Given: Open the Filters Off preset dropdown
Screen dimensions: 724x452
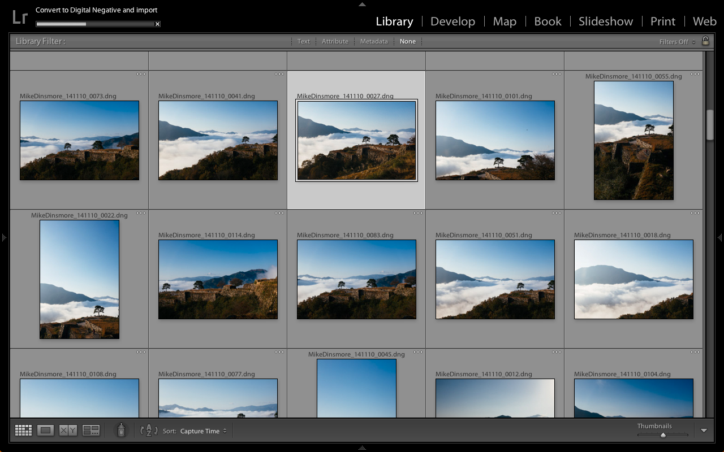Looking at the screenshot, I should (677, 42).
